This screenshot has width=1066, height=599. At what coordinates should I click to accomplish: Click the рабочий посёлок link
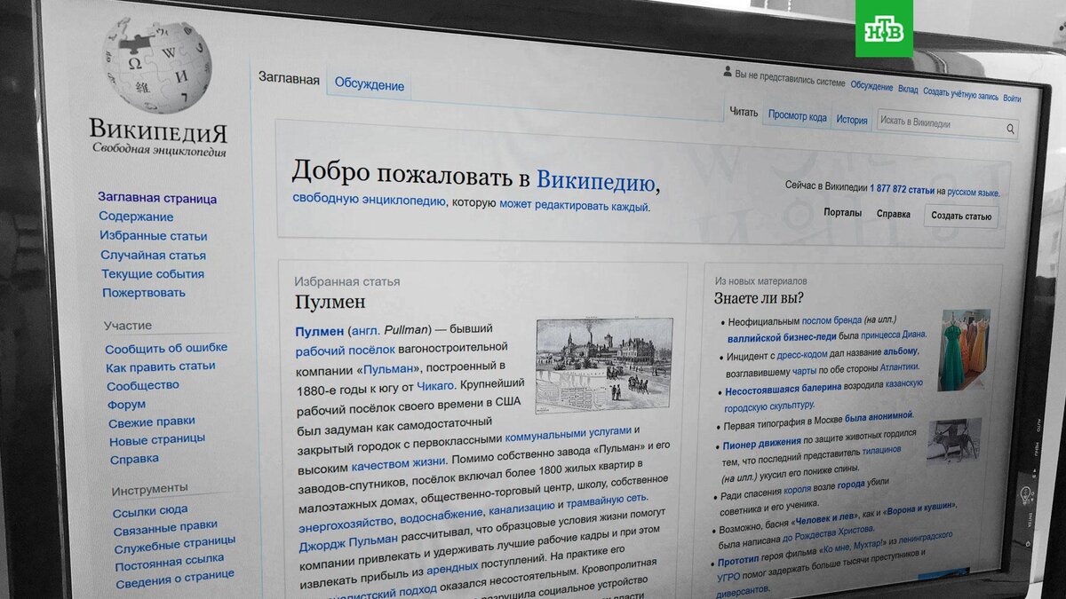point(345,351)
